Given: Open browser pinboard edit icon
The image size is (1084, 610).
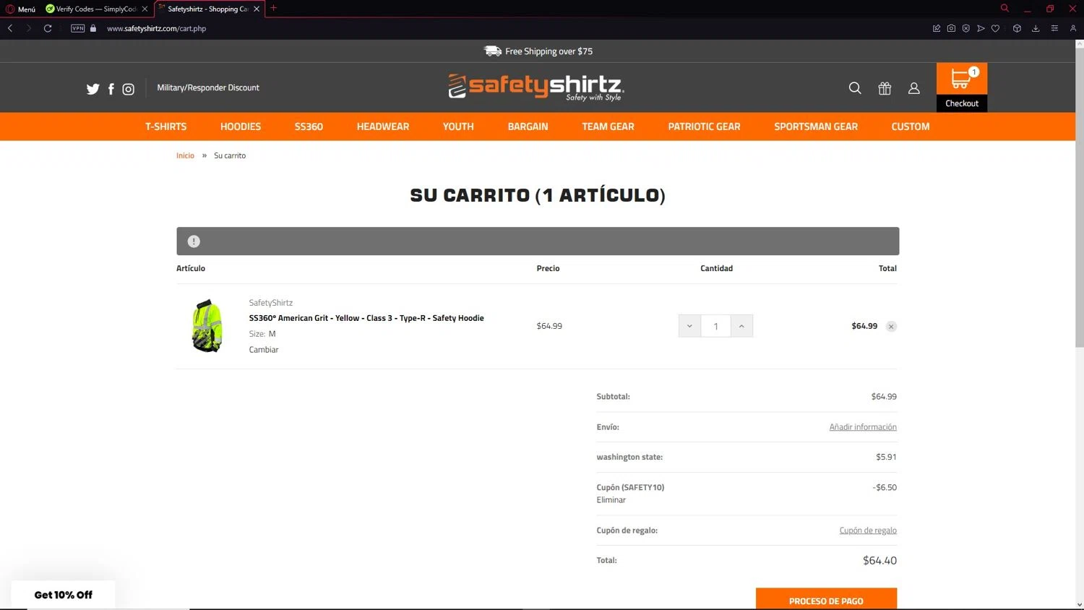Looking at the screenshot, I should click(937, 28).
